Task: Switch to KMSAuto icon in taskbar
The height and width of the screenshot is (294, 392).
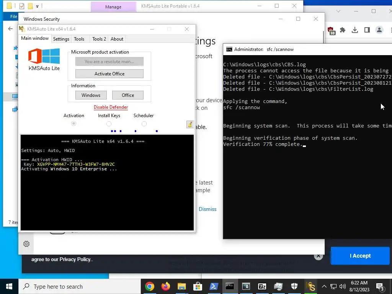Action: pos(310,286)
